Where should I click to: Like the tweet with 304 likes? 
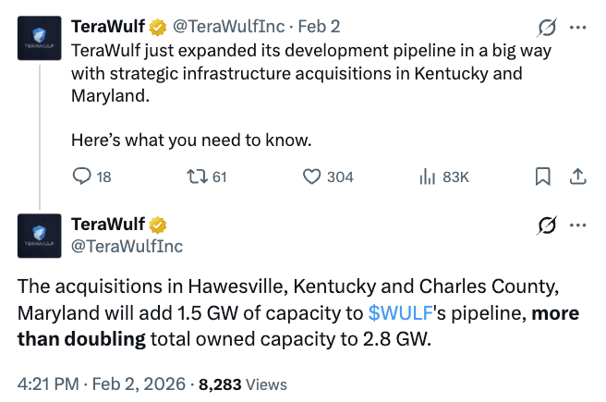(x=313, y=176)
